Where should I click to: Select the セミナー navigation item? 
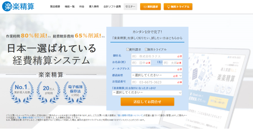[x=130, y=7]
